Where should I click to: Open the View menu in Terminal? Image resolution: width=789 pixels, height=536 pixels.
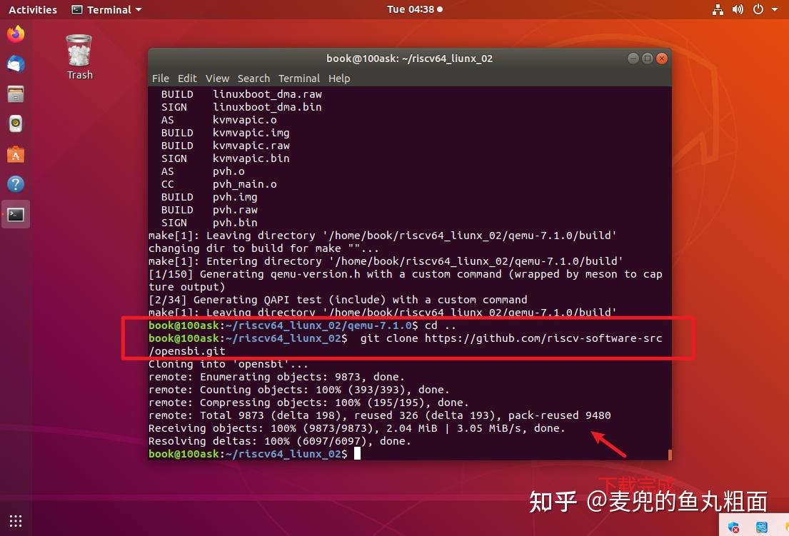(x=217, y=79)
